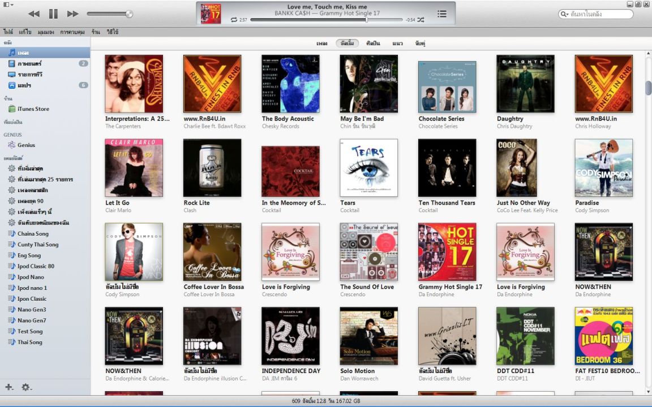Viewport: 652px width, 407px height.
Task: Click the song progress bar
Action: [327, 20]
